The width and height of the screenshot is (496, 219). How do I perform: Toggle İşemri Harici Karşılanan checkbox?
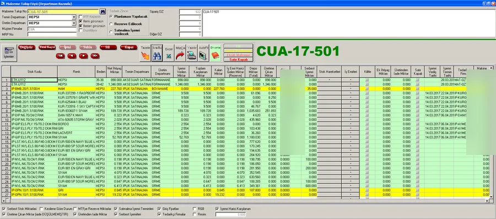tap(217, 209)
